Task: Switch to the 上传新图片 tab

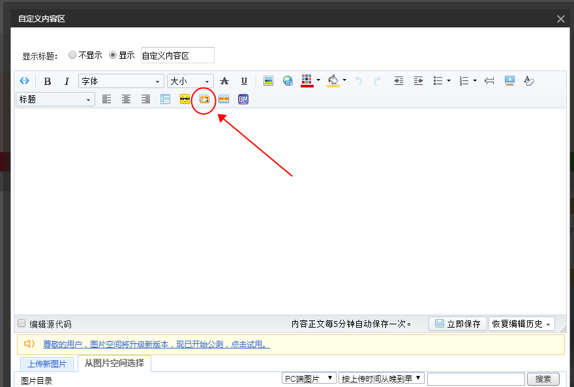Action: point(47,364)
